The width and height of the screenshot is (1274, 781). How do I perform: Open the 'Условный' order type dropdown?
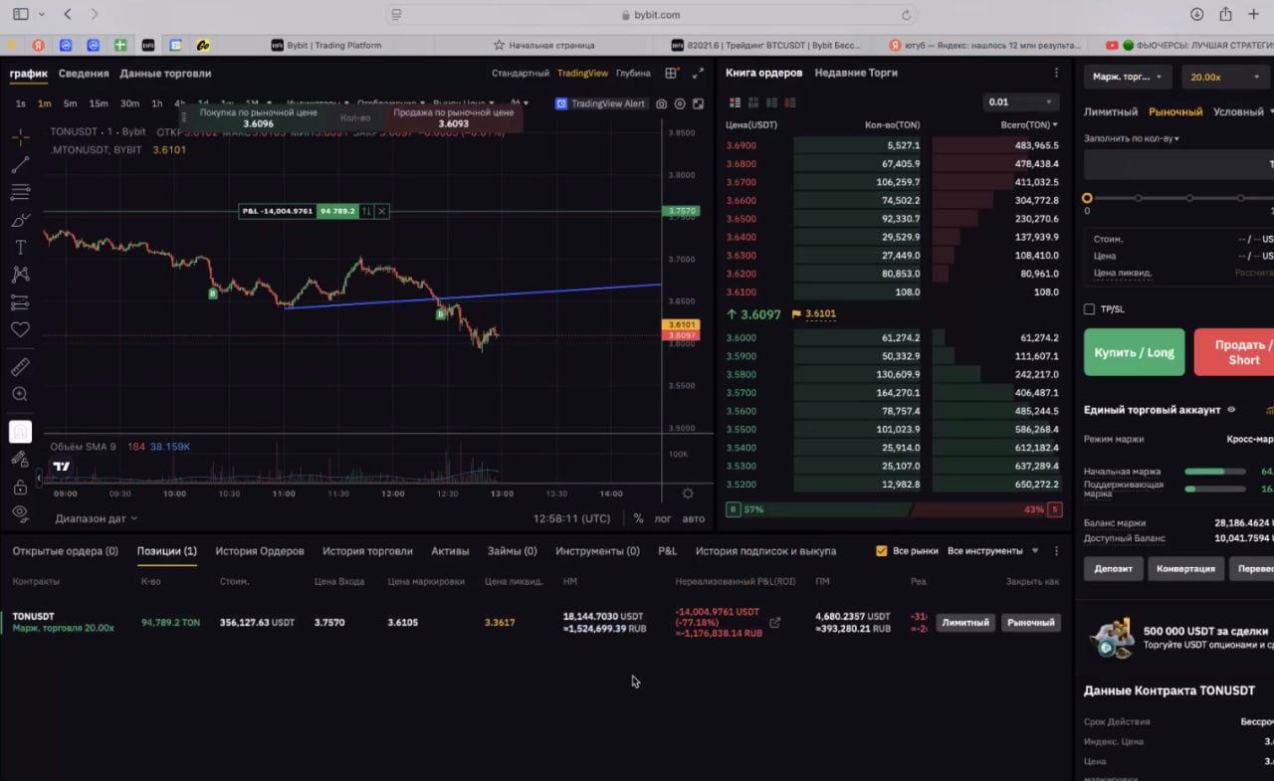(x=1242, y=111)
